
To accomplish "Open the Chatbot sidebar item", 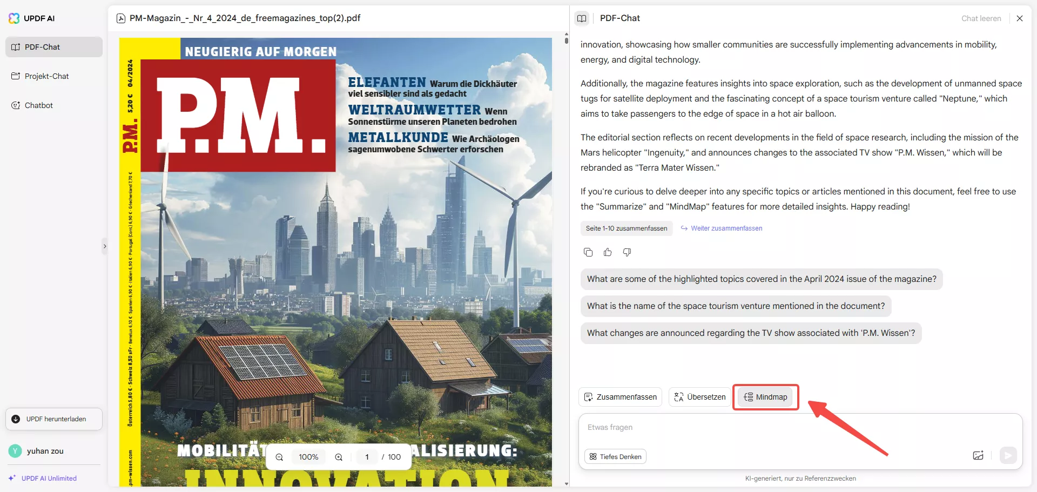I will click(x=54, y=105).
